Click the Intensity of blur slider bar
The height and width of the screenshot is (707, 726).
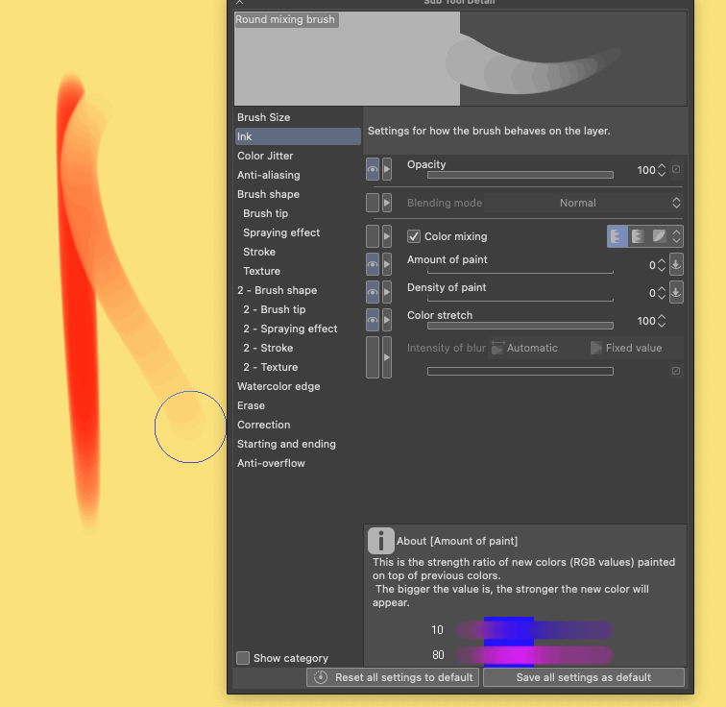[520, 372]
